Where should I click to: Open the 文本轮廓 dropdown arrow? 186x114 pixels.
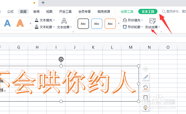pos(54,27)
